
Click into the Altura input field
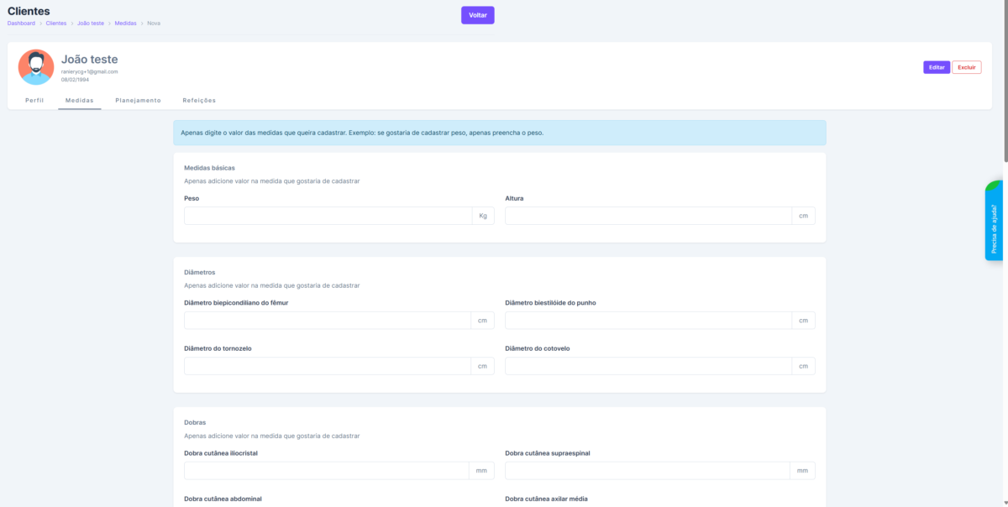pyautogui.click(x=648, y=216)
